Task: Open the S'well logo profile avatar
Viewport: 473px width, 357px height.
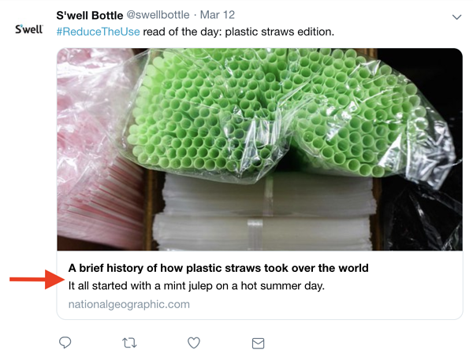Action: [29, 29]
